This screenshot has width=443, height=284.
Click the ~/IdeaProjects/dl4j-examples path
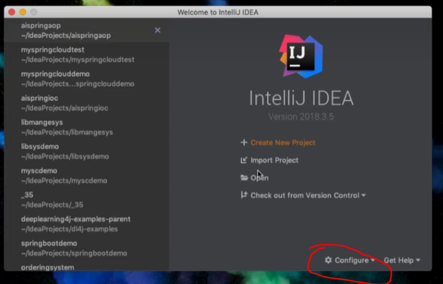click(70, 229)
